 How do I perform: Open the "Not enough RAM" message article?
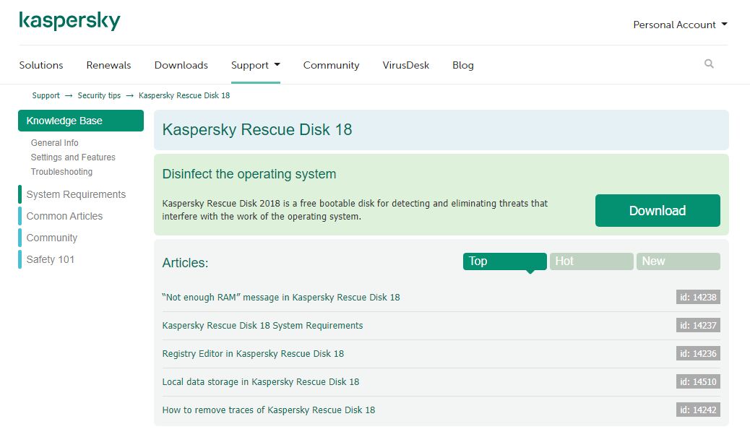[x=281, y=298]
